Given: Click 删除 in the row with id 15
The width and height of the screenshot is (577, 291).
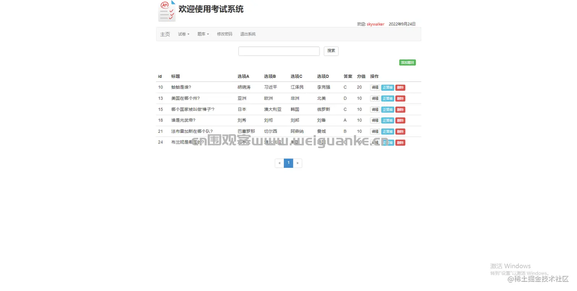Looking at the screenshot, I should click(400, 110).
